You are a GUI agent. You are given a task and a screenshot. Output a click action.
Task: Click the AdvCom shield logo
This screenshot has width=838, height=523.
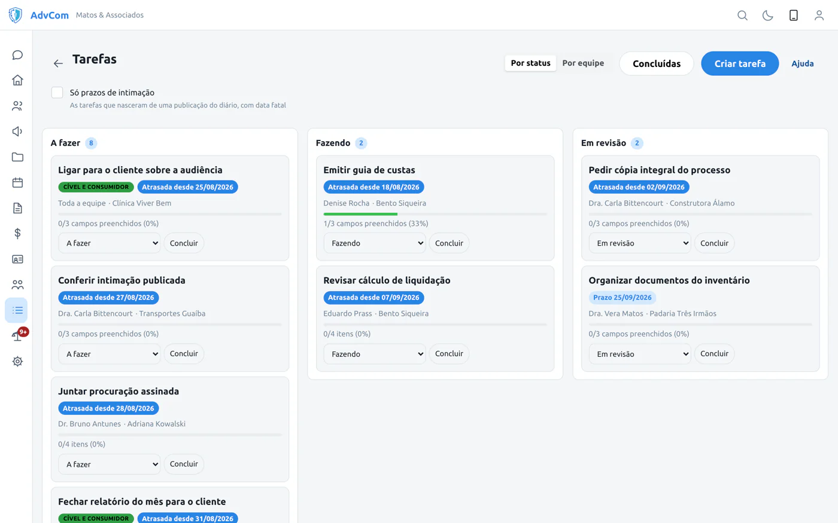16,15
